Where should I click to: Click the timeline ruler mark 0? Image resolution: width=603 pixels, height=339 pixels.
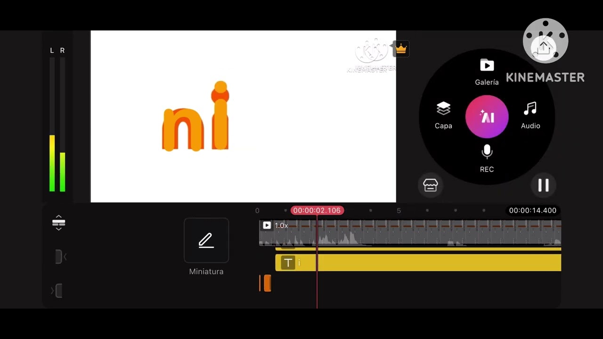coord(257,210)
